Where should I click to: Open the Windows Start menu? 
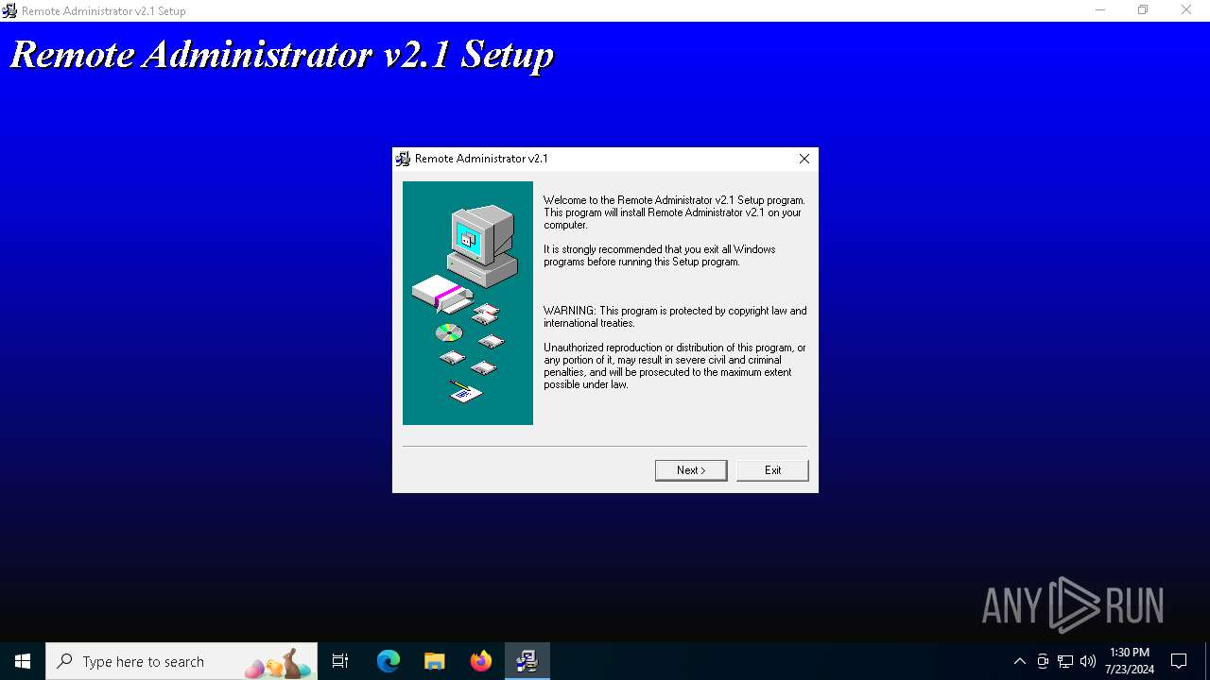pyautogui.click(x=23, y=661)
